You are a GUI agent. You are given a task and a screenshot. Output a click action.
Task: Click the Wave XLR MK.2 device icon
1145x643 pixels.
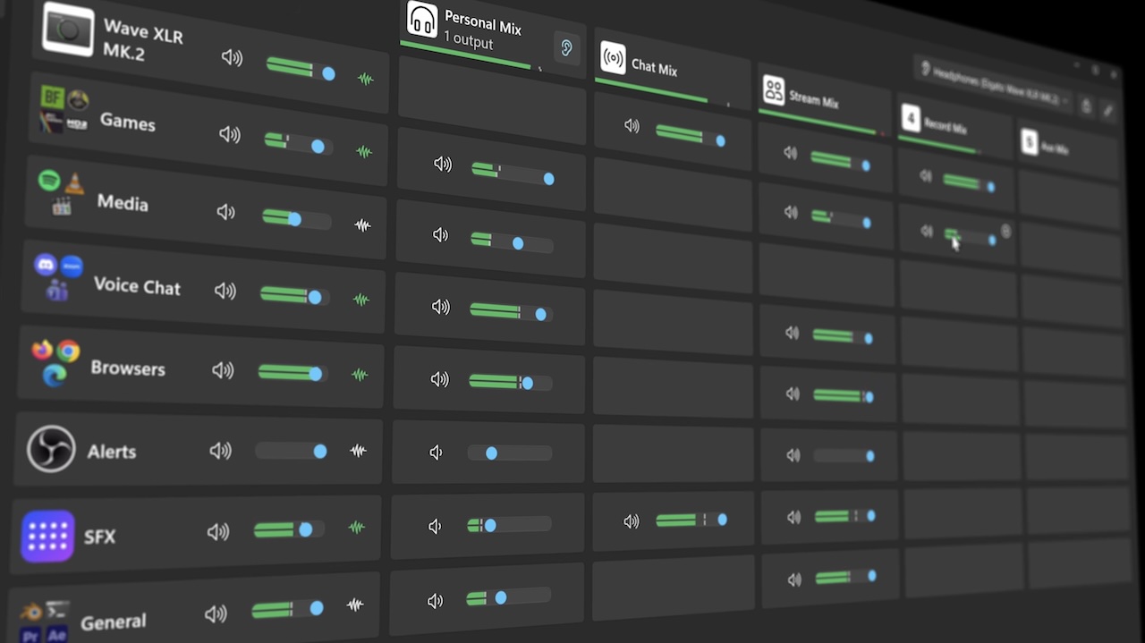[68, 30]
